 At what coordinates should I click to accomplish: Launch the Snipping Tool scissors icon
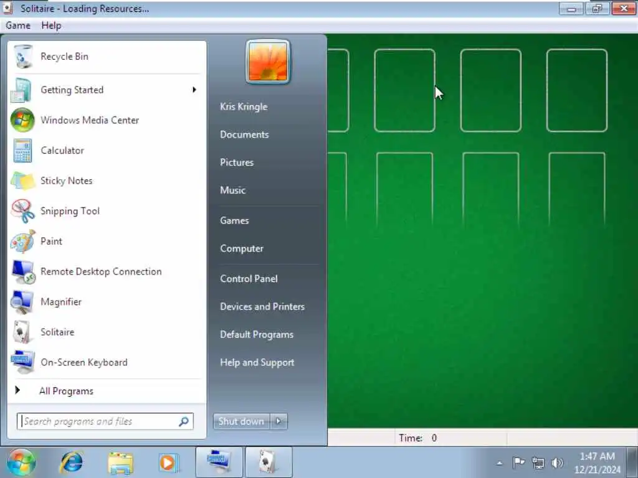tap(23, 211)
